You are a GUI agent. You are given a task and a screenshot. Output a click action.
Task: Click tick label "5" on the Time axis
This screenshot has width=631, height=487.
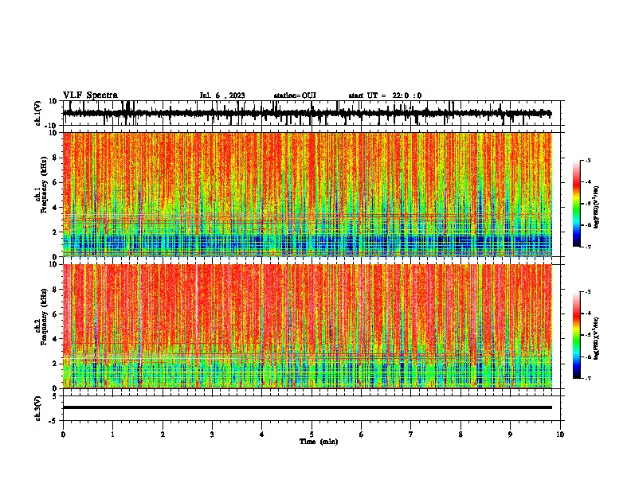click(312, 434)
